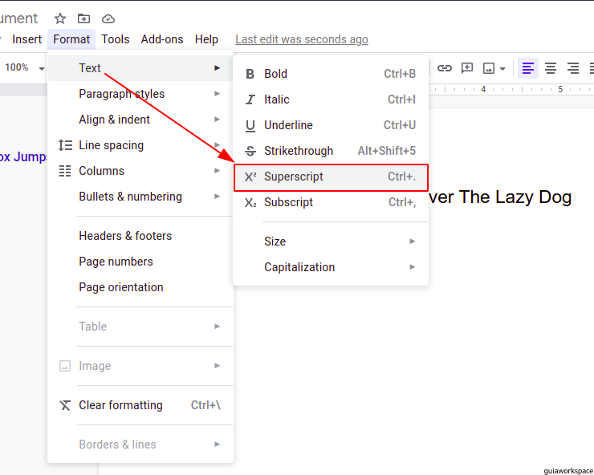
Task: Select right align in toolbar
Action: (x=573, y=68)
